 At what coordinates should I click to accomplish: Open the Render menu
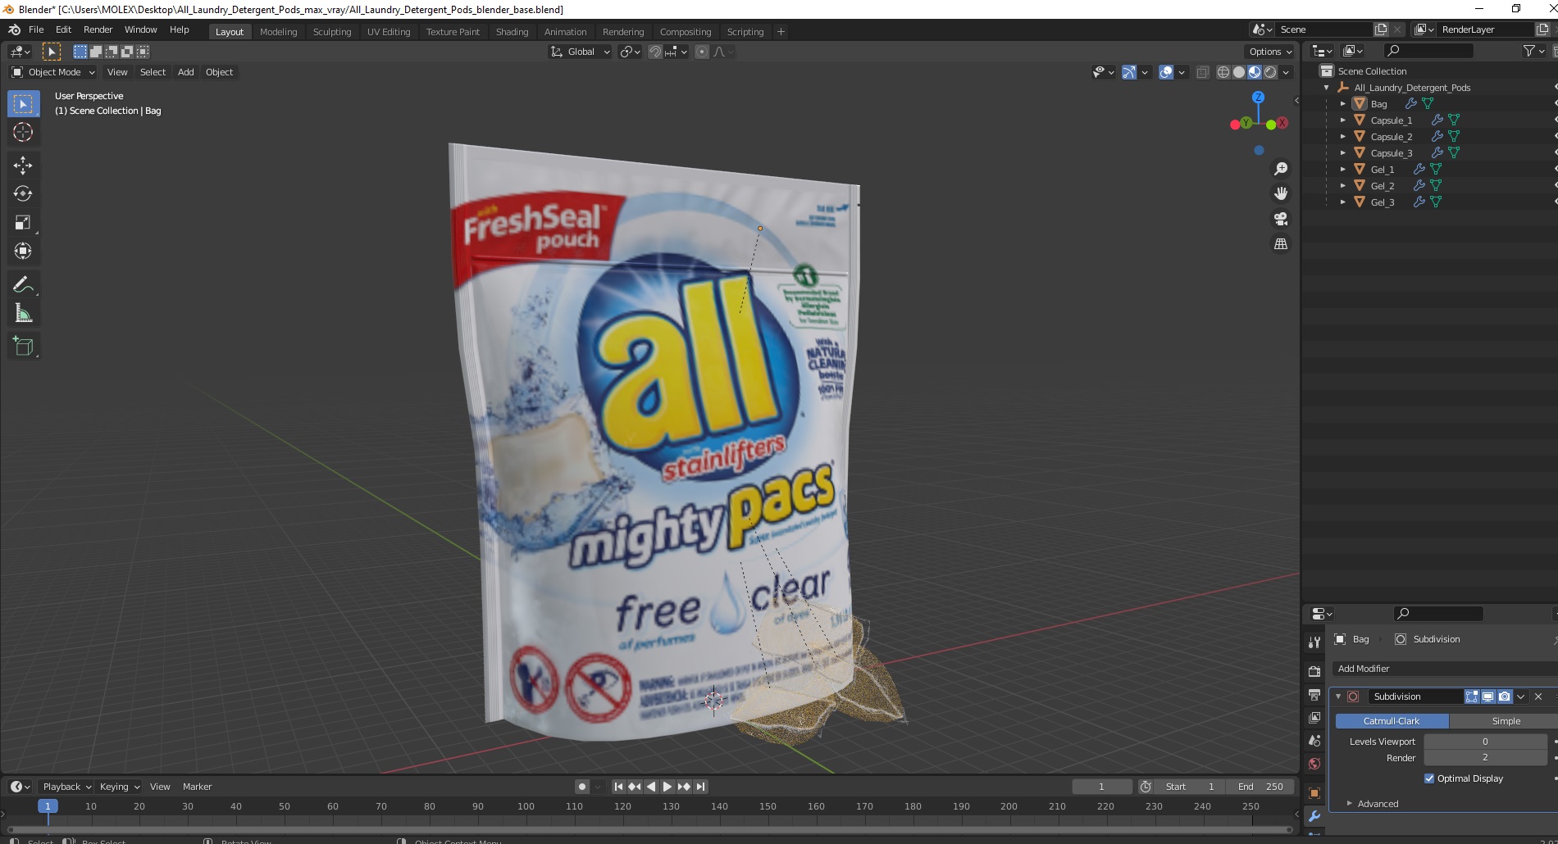point(98,29)
